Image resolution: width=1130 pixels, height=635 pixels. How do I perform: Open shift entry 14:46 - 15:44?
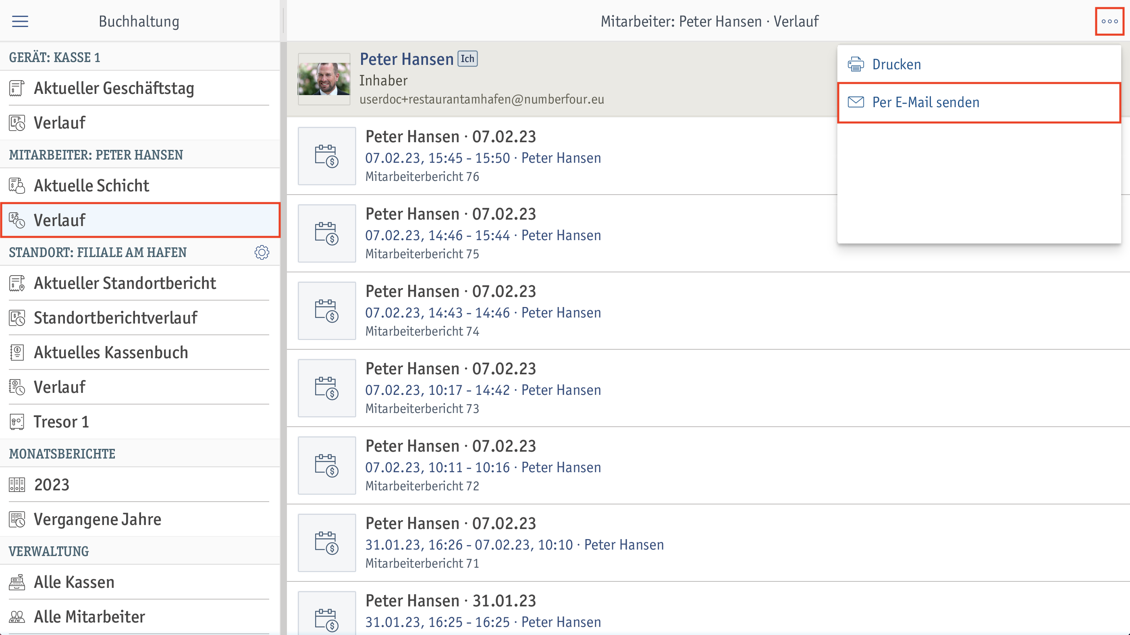coord(708,233)
